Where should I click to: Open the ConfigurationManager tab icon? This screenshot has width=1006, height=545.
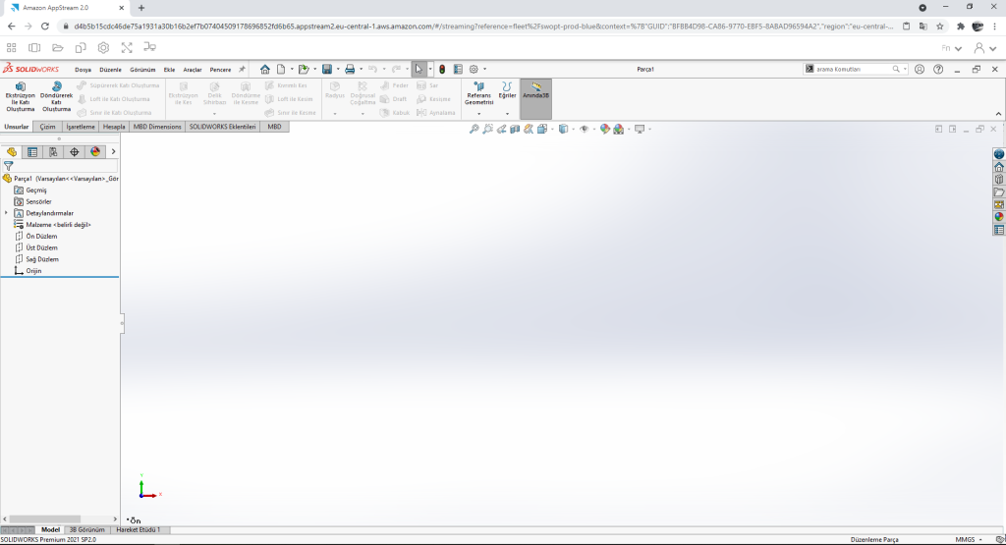(53, 151)
